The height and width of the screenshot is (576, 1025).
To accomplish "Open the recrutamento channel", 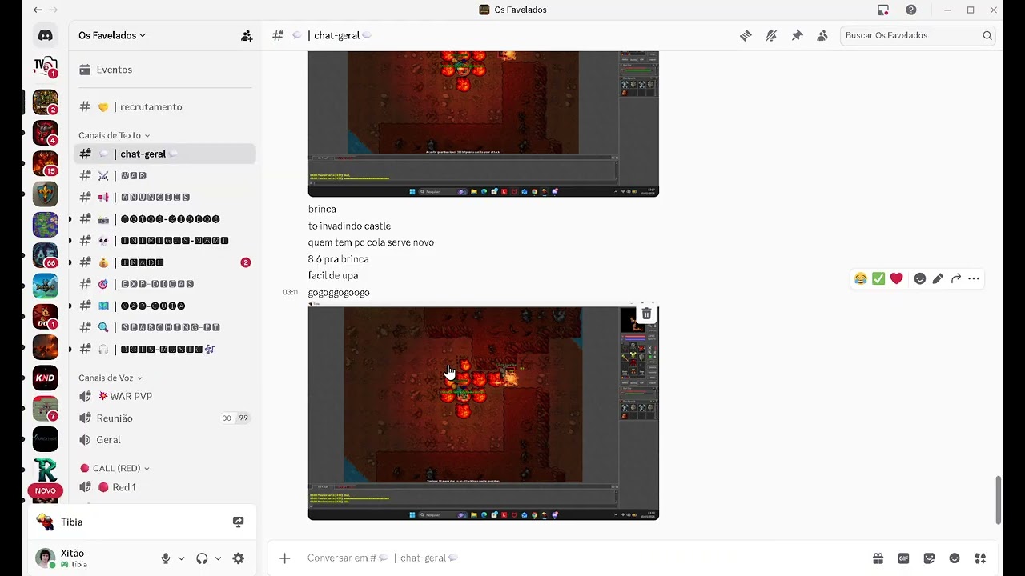I will tap(165, 107).
